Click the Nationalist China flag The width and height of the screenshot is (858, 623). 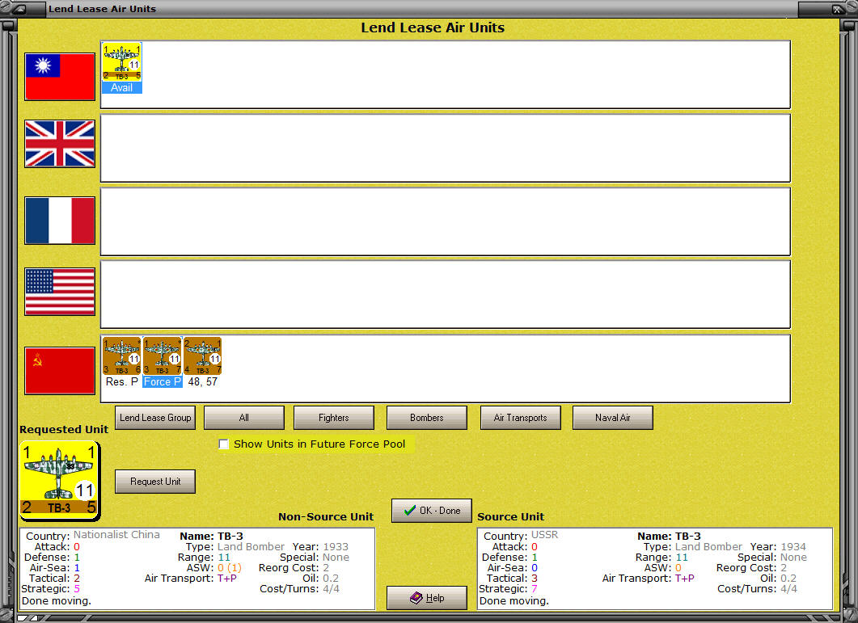[60, 77]
